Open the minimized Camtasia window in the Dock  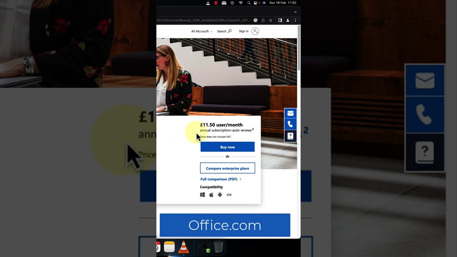pos(204,247)
